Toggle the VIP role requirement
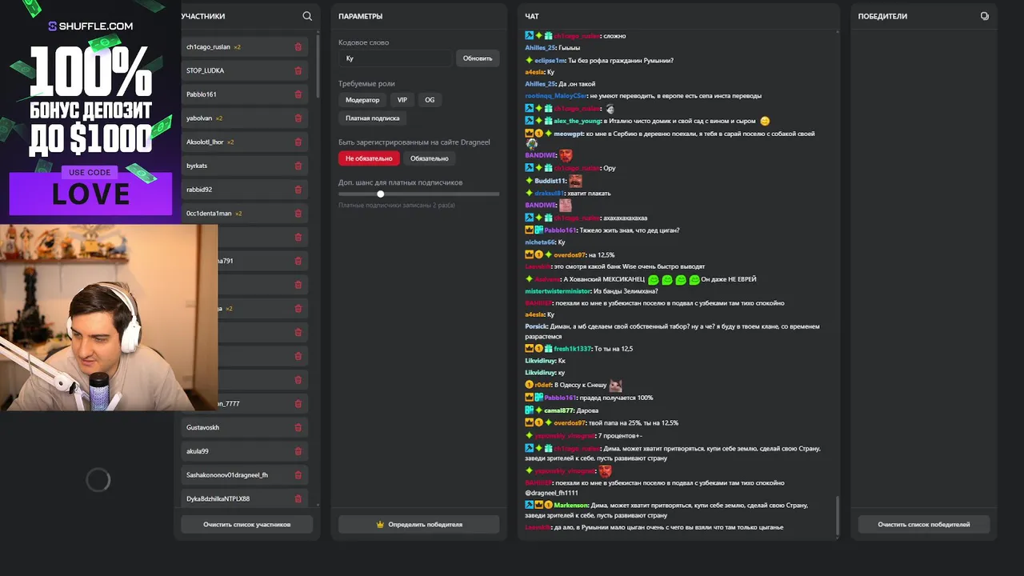The height and width of the screenshot is (576, 1024). pos(402,100)
